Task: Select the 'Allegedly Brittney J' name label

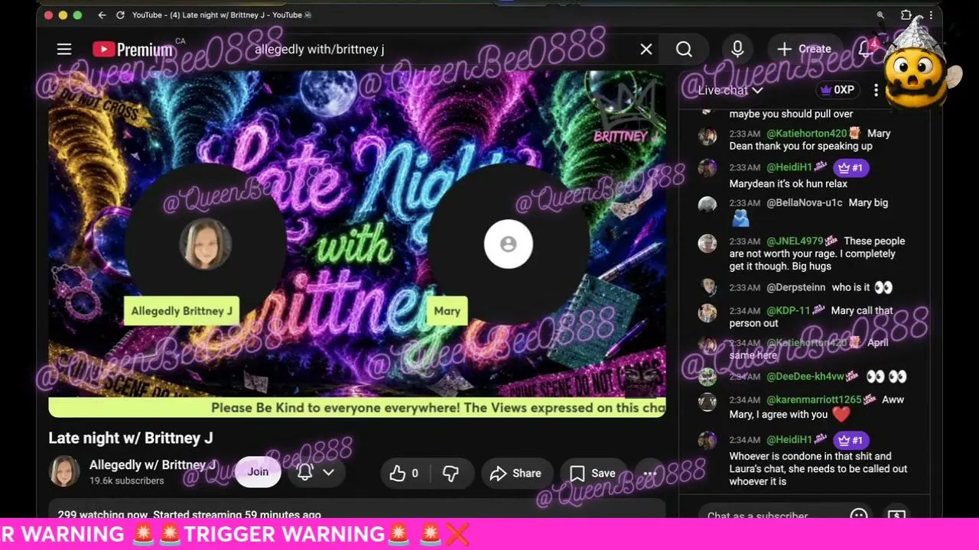Action: (x=181, y=311)
